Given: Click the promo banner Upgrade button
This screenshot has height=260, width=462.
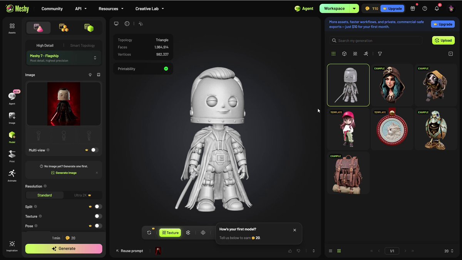Looking at the screenshot, I should 443,24.
